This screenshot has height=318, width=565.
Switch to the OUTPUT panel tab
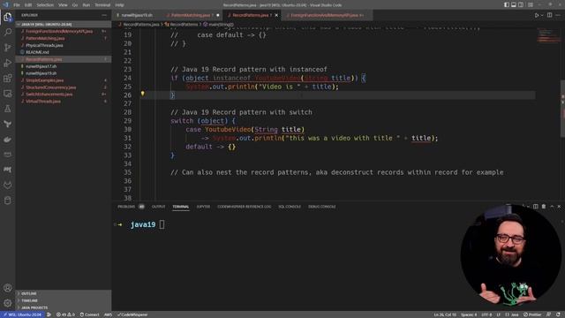(158, 207)
